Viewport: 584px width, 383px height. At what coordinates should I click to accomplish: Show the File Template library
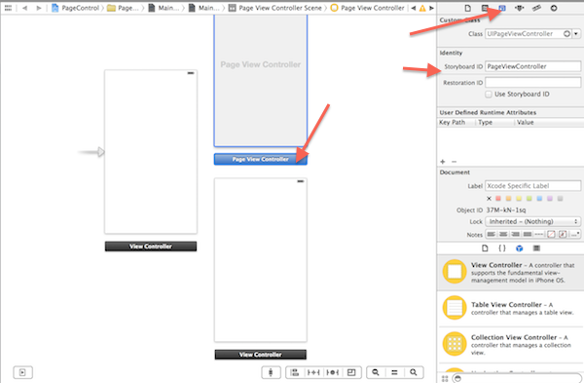[x=485, y=248]
